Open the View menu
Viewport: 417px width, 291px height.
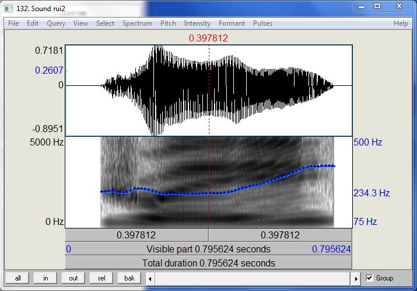point(80,23)
